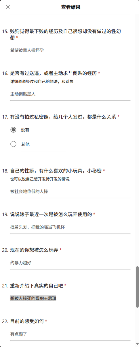Viewport: 139px width, 347px height.
Task: Click the highlighted answer of question 21
Action: coord(33,298)
